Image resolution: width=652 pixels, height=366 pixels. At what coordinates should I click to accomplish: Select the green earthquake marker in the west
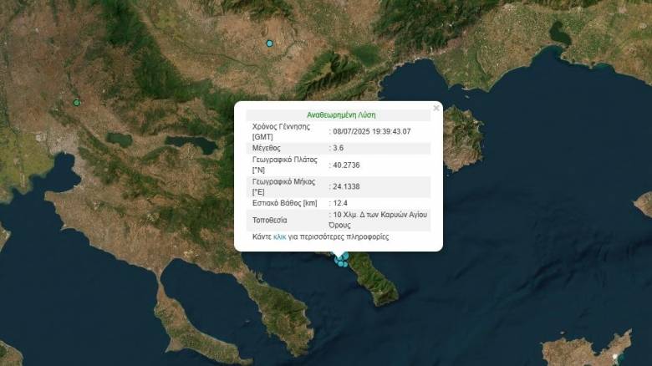pos(77,103)
